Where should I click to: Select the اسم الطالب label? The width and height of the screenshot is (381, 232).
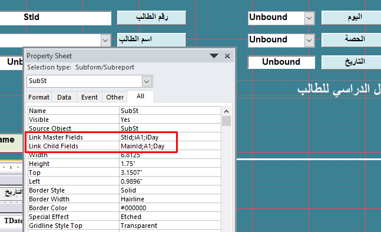point(151,39)
